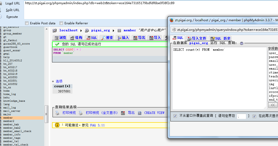The width and height of the screenshot is (278, 146).
Task: Click table icon beside member breadcrumb
Action: 119,31
